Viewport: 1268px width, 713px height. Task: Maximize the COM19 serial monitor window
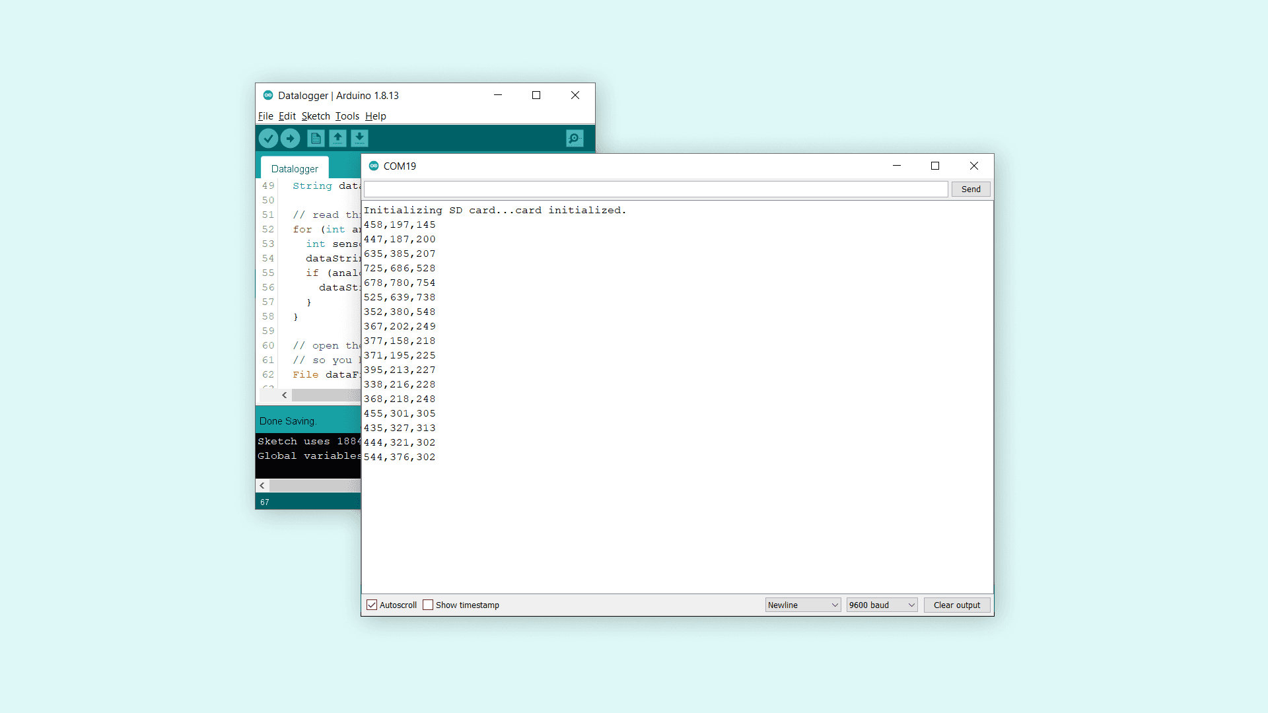(935, 166)
